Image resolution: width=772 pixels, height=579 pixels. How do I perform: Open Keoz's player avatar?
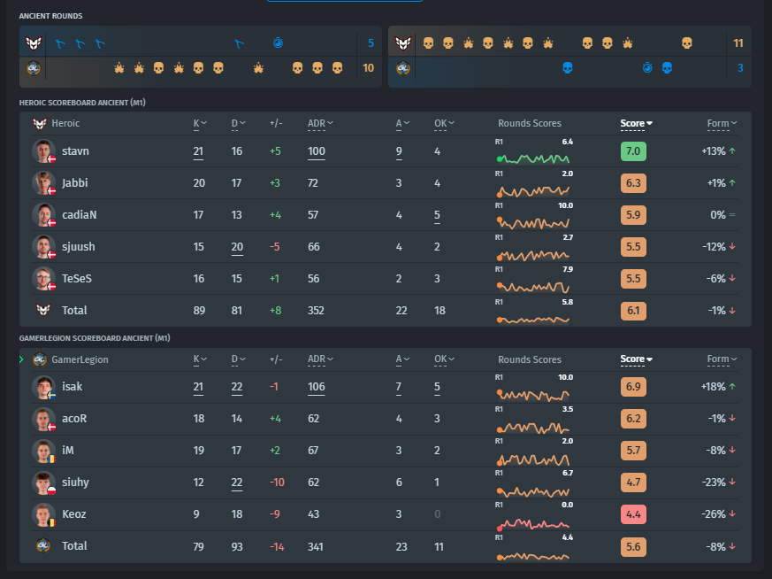44,514
